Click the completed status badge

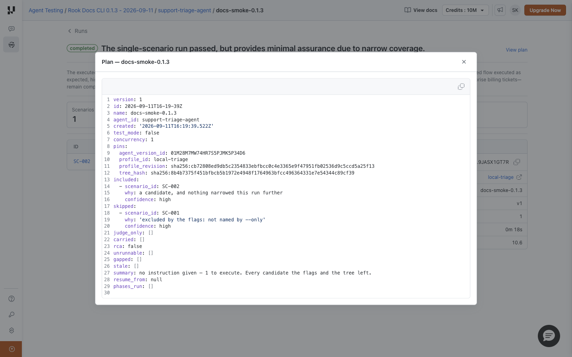click(x=82, y=48)
